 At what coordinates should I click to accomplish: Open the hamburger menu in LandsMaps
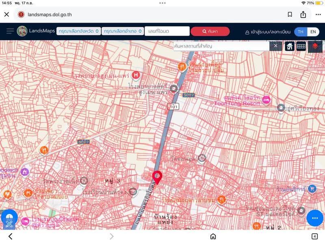pyautogui.click(x=10, y=31)
